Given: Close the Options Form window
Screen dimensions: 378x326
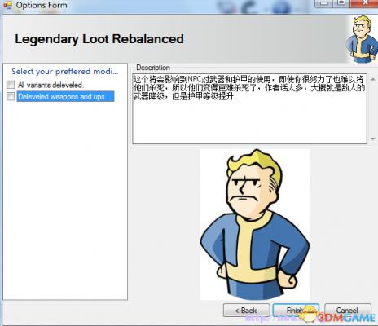Looking at the screenshot, I should (x=364, y=3).
